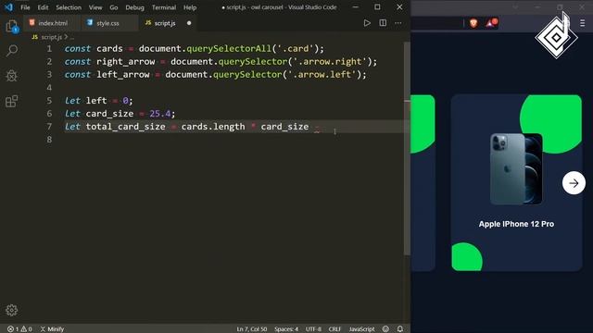Click the VS Code logo icon
This screenshot has width=593, height=333.
tap(8, 7)
